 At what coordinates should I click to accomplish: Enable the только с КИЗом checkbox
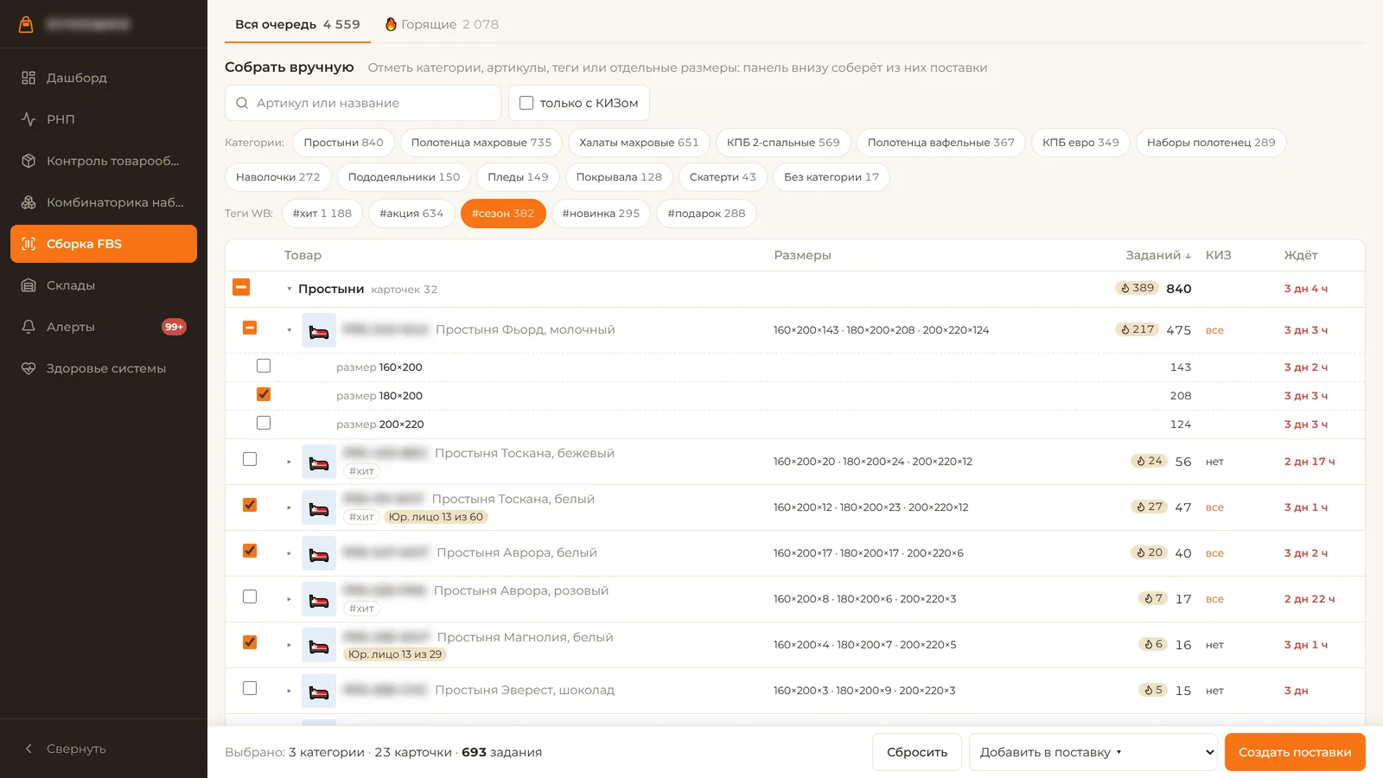(x=526, y=103)
